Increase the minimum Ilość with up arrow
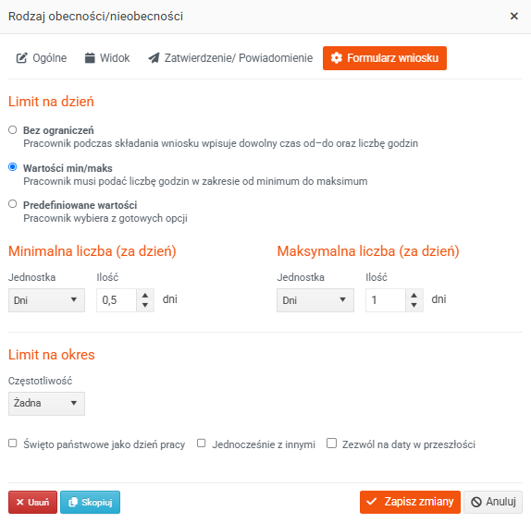This screenshot has height=523, width=531. [x=145, y=296]
